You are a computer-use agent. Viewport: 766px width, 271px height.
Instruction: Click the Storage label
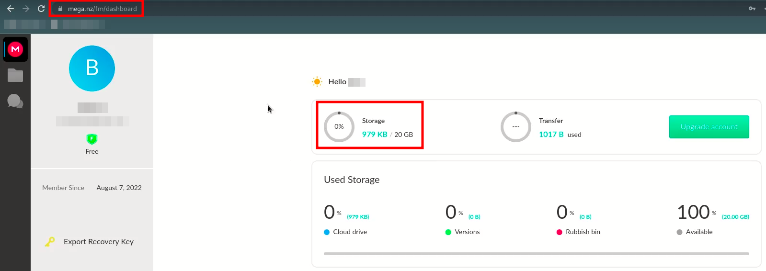[x=373, y=121]
